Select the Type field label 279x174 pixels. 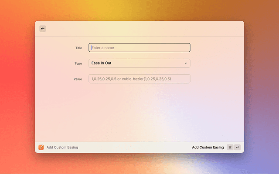click(78, 64)
